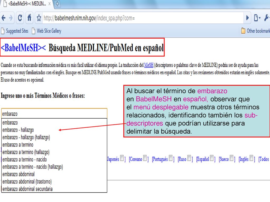Choose suggestion 'embarazo a termino - nacido'

54,160
